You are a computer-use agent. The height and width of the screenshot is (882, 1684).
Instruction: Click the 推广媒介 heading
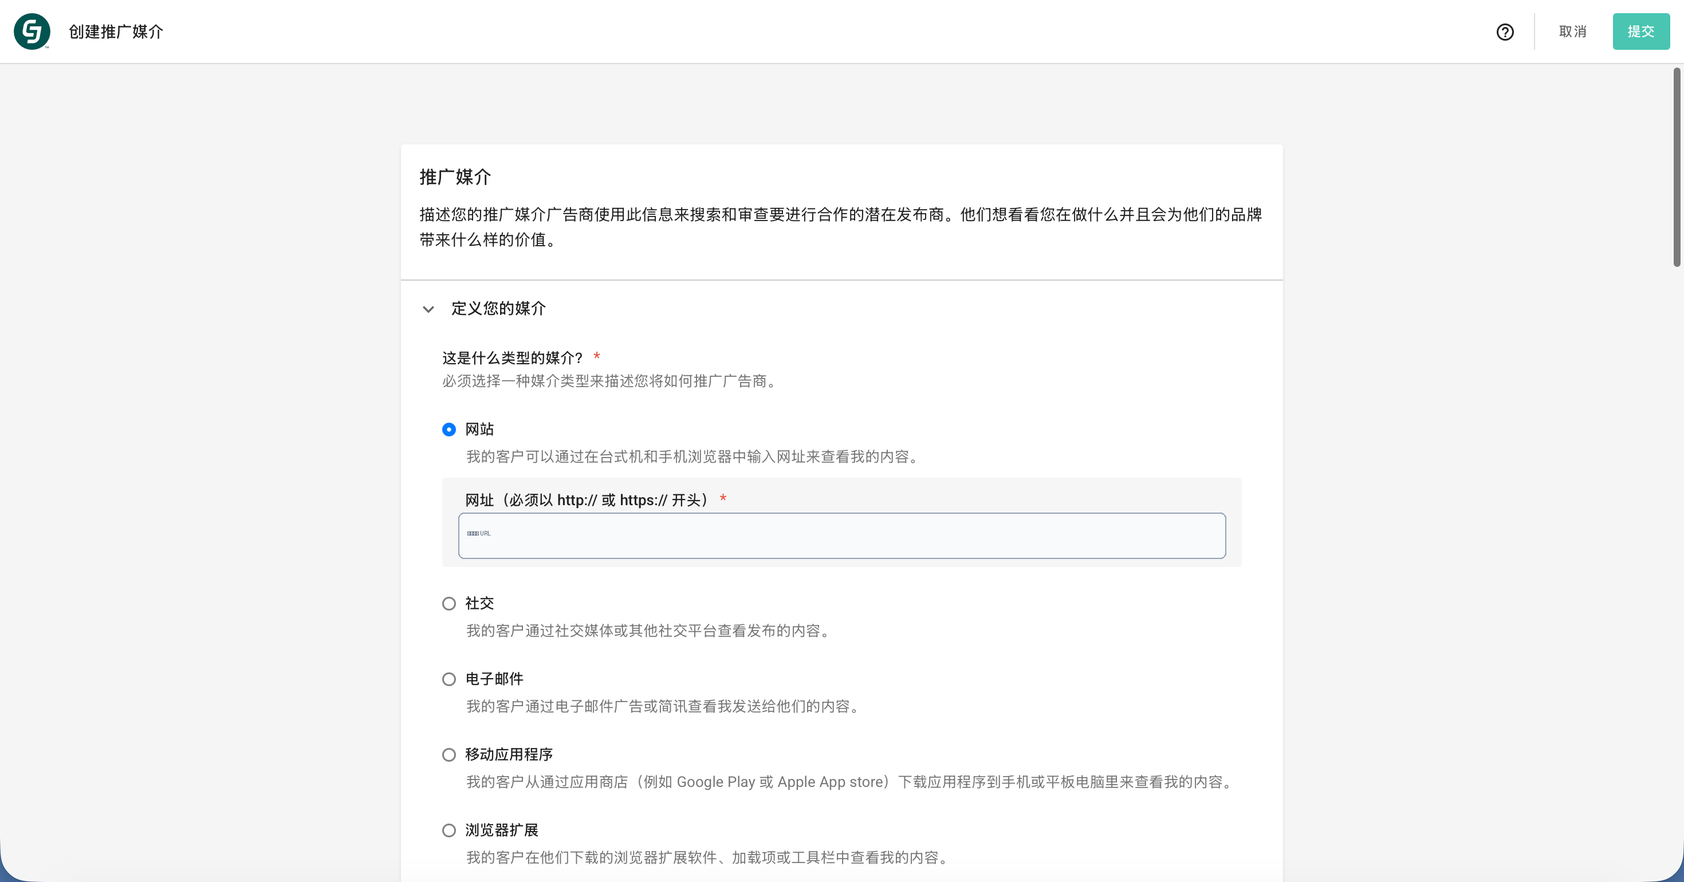(x=455, y=176)
